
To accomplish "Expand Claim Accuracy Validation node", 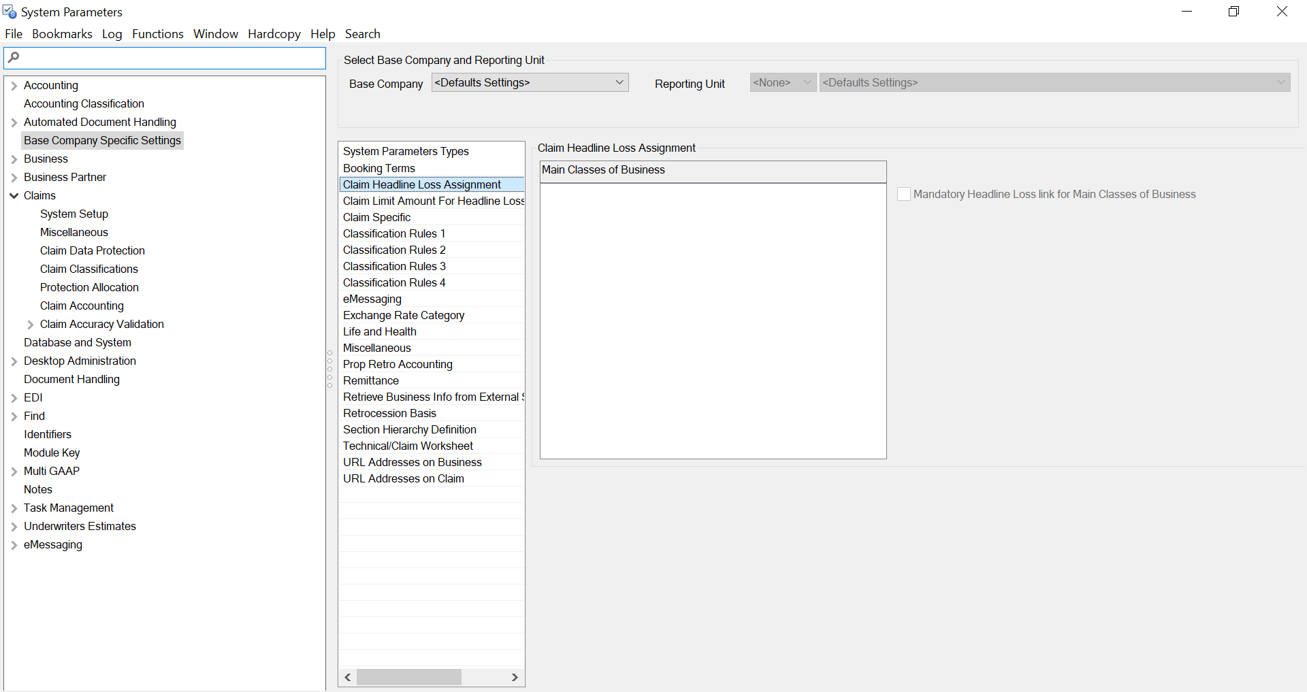I will [x=30, y=325].
